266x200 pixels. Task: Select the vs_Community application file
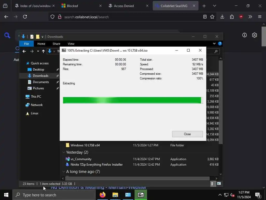(81, 159)
